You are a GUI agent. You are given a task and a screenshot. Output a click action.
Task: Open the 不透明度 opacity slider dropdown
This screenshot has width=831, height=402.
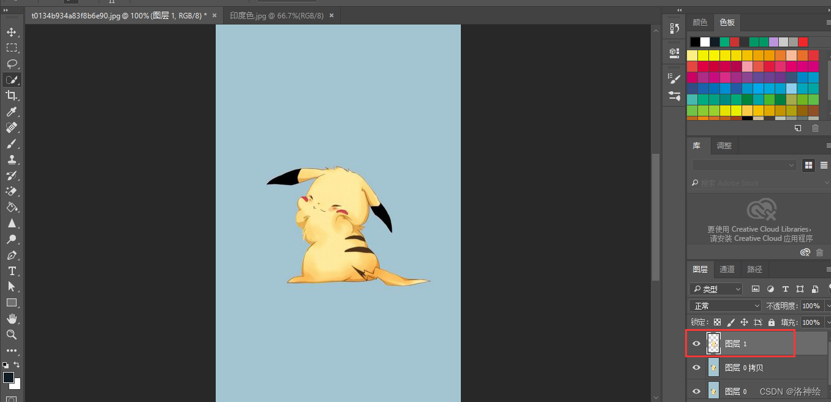827,305
